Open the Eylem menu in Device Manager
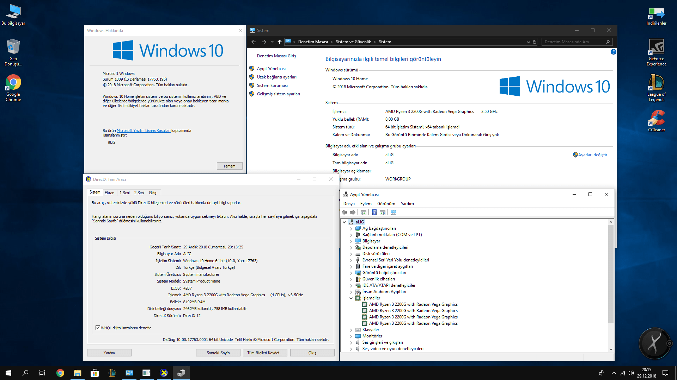677x380 pixels. (366, 204)
